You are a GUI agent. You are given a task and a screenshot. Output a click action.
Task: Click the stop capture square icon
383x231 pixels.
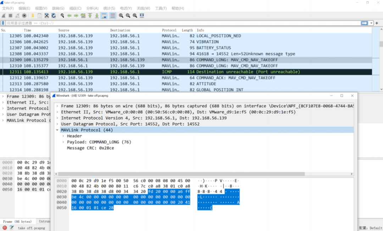tap(11, 16)
